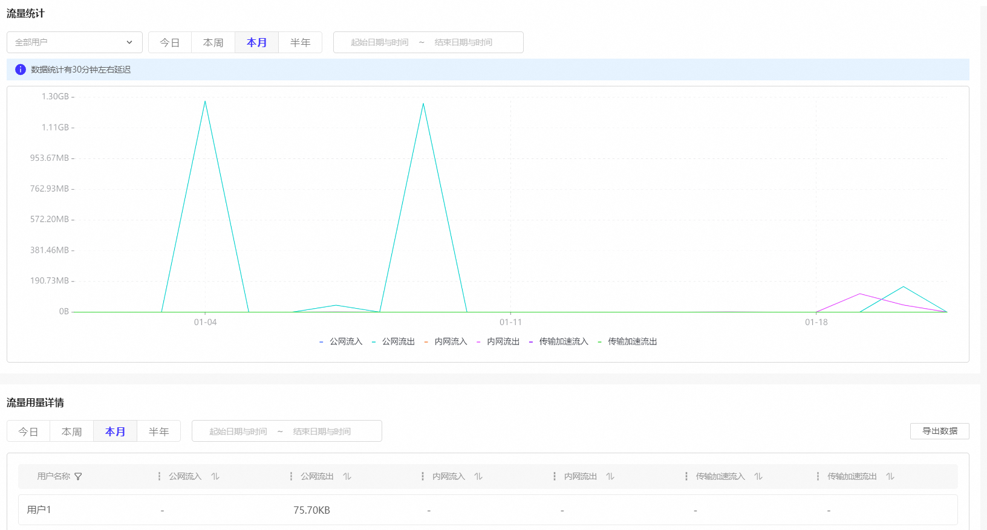Select 今日 in the 流量用量详情 range tabs

(x=28, y=431)
